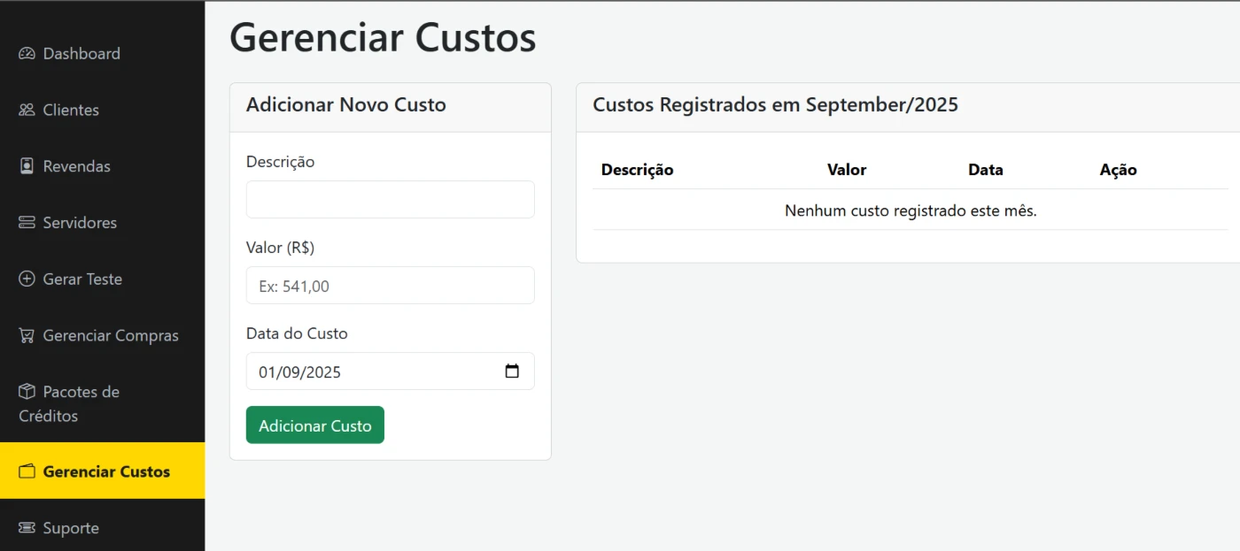Select the Data do Custo date field

391,371
